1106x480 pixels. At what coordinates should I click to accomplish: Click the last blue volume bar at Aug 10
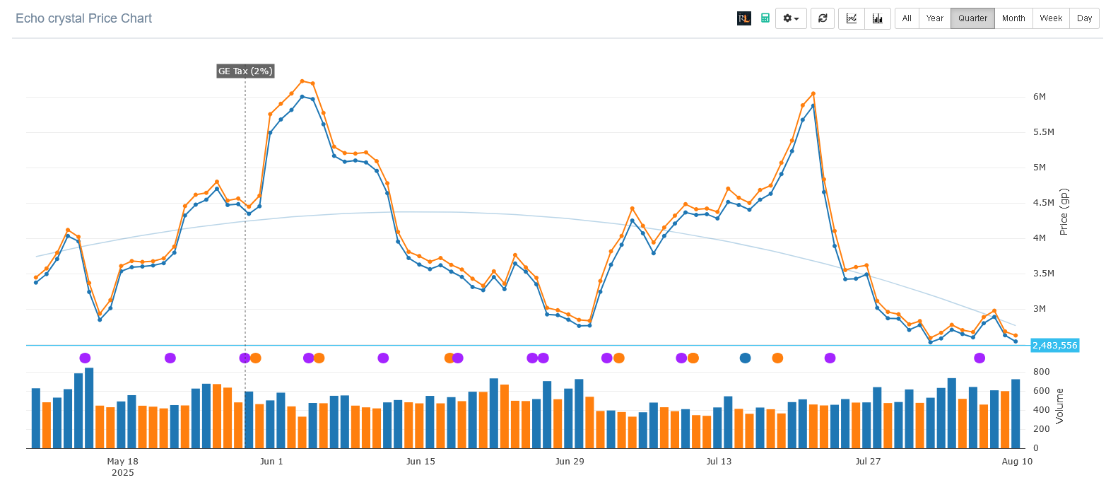1016,414
